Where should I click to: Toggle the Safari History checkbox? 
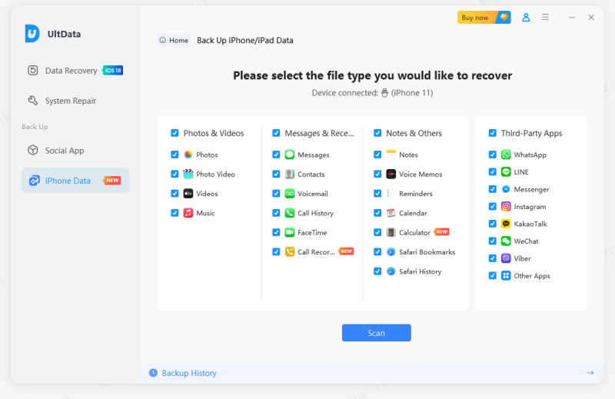coord(377,271)
